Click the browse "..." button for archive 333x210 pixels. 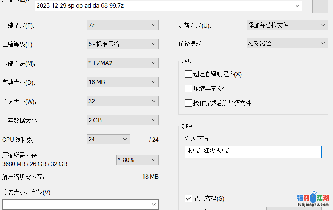(x=320, y=7)
